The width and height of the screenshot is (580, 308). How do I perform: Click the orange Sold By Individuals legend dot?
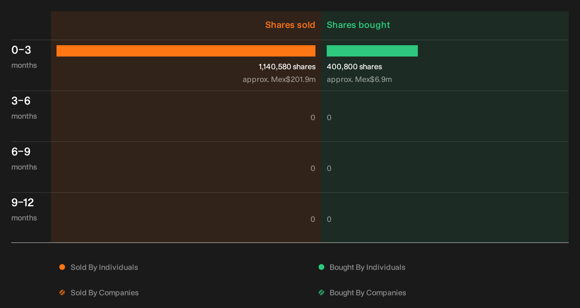click(62, 267)
